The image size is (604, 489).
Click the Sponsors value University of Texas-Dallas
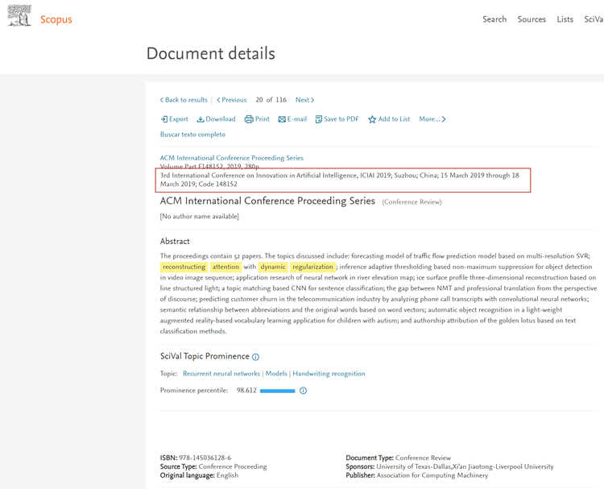(414, 466)
